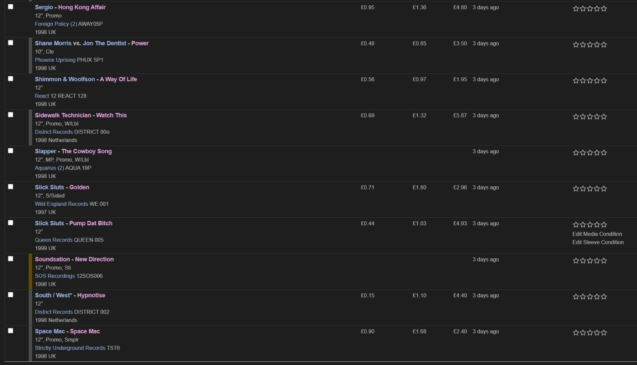This screenshot has width=637, height=365.
Task: Open the A Way Of Life release link
Action: pos(118,79)
